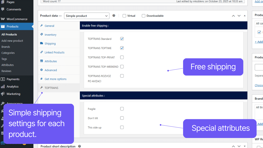This screenshot has width=263, height=148.
Task: Uncheck TOPTRANS TOPTIME free shipping
Action: (x=122, y=48)
